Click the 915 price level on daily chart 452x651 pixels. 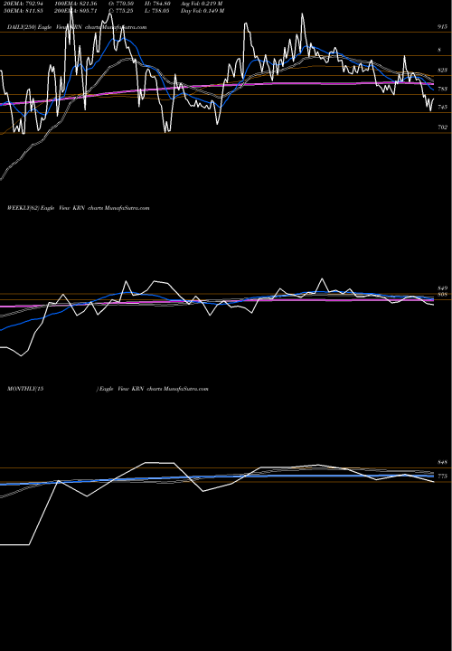pos(442,26)
